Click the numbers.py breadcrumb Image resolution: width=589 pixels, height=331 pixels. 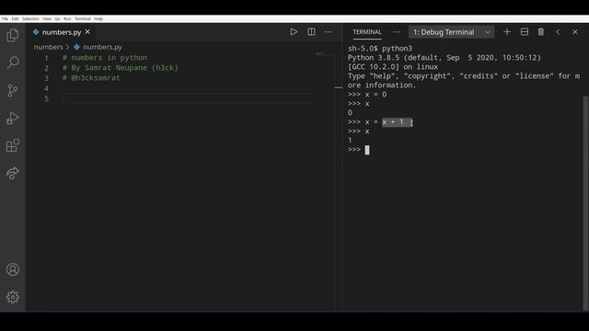[98, 47]
